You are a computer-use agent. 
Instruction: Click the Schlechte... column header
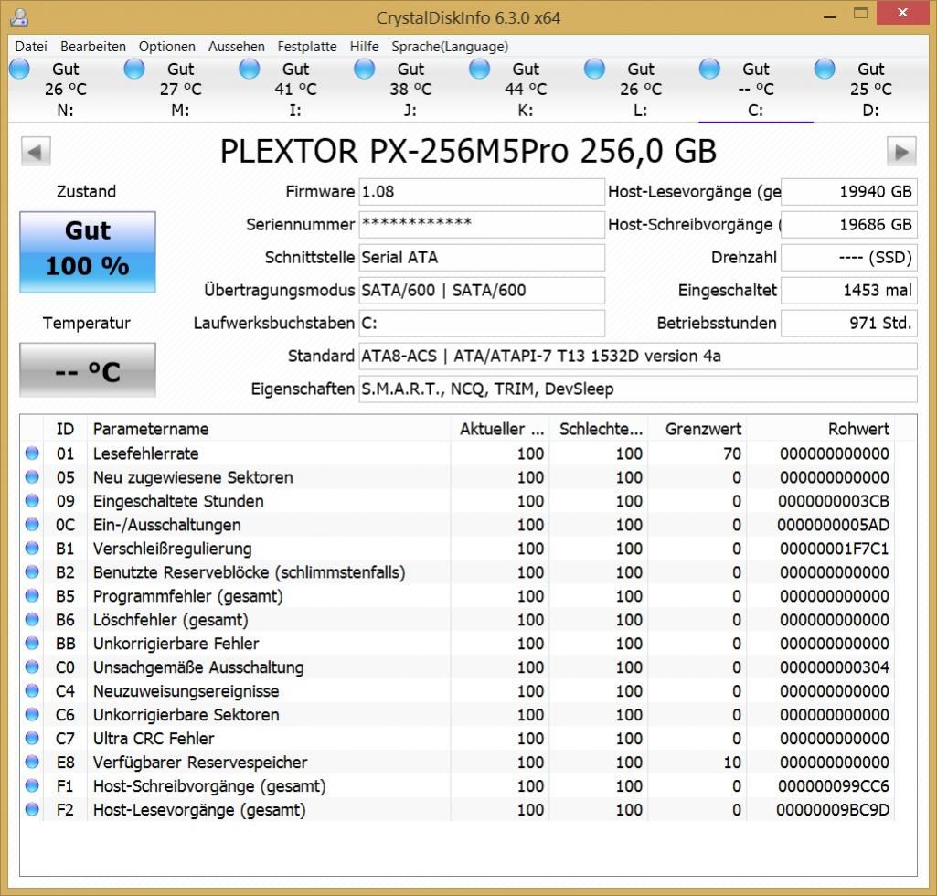coord(598,429)
